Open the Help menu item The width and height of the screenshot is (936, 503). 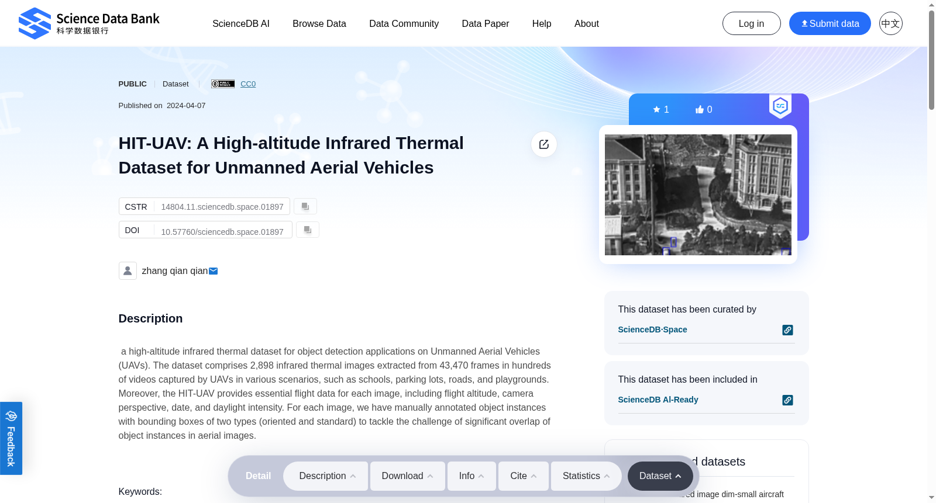click(542, 23)
